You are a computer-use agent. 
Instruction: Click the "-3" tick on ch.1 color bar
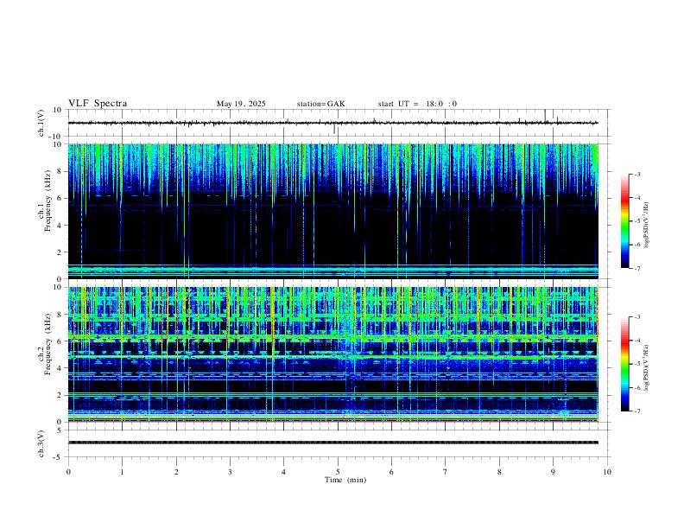pos(636,174)
